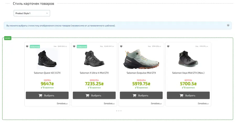Click product code XU4M-NVY_ru
This screenshot has width=236, height=122.
pos(109,46)
